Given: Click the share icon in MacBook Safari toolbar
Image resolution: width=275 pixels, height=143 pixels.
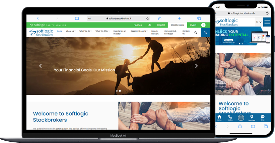Looking at the screenshot, I should [x=159, y=18].
